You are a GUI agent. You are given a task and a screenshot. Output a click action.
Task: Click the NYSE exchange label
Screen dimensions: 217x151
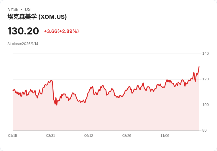point(13,9)
